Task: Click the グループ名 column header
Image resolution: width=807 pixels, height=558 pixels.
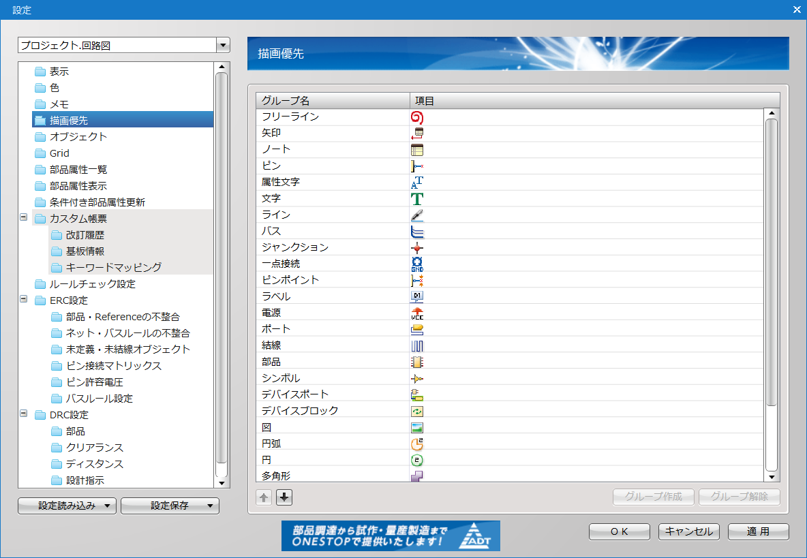Action: point(332,101)
